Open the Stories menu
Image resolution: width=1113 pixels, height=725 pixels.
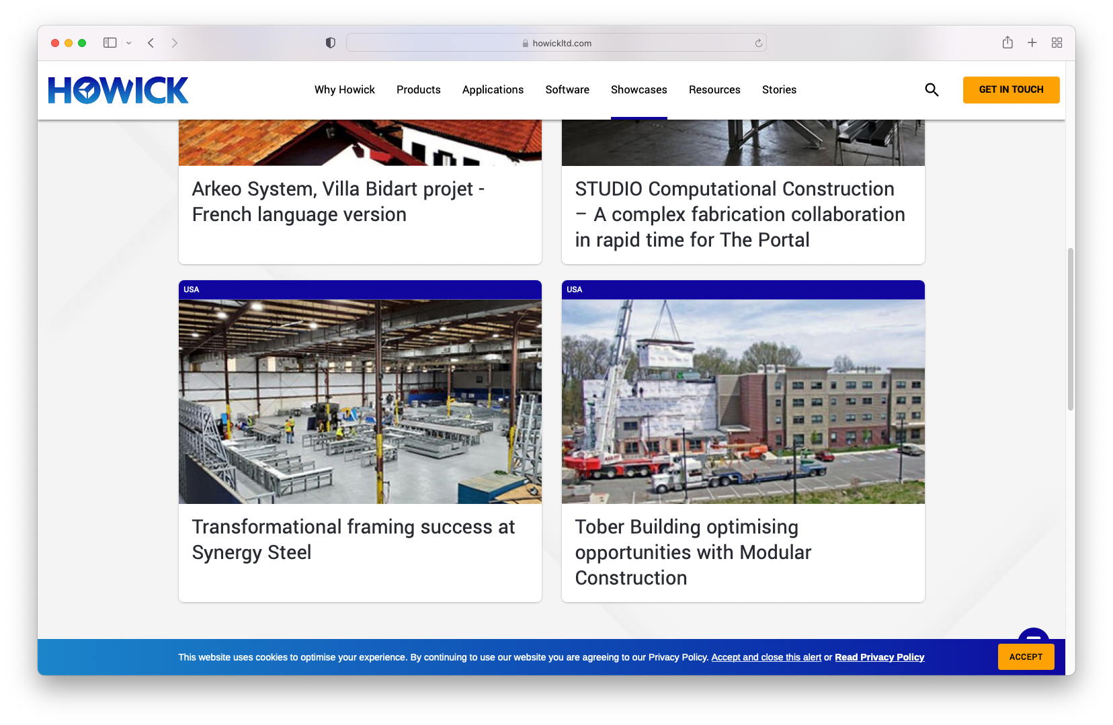tap(779, 89)
